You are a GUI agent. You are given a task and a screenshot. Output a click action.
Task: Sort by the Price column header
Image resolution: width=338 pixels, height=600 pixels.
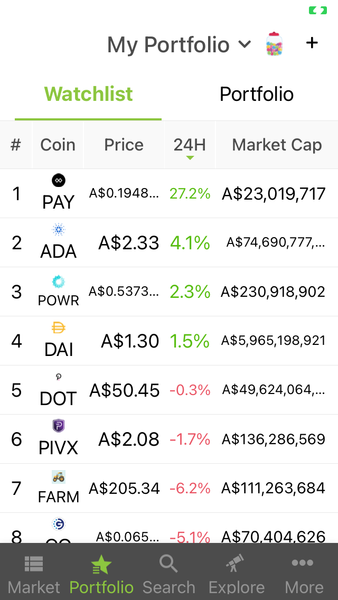(124, 145)
